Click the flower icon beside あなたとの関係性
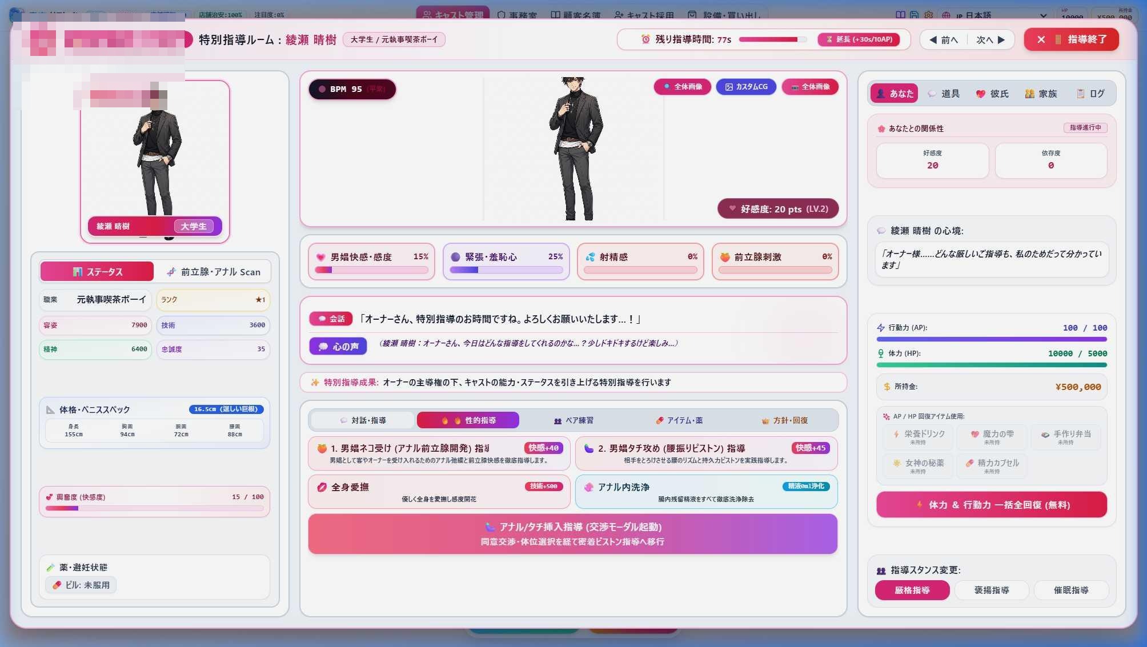 [881, 128]
